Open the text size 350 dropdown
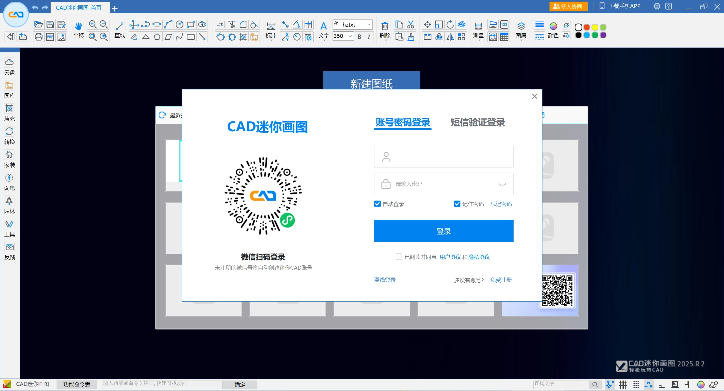This screenshot has height=391, width=724. [350, 36]
